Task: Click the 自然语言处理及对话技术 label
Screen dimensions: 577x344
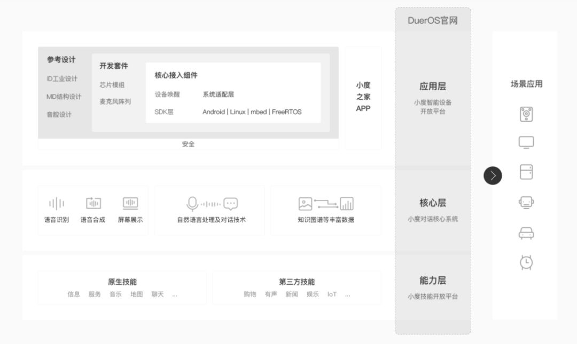Action: point(211,220)
